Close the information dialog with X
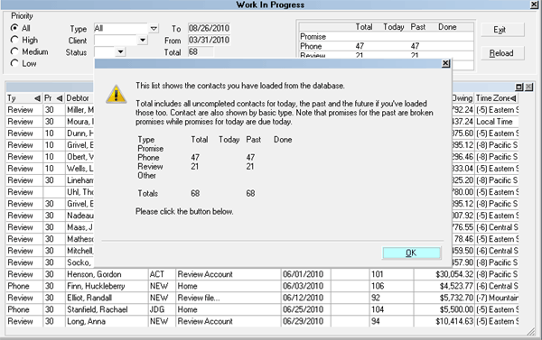Screen dimensions: 542x340 (x=446, y=63)
